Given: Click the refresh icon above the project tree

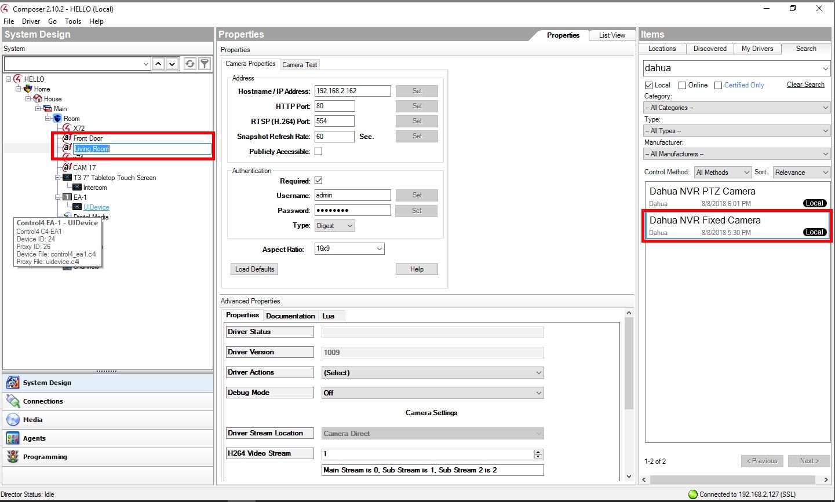Looking at the screenshot, I should (x=190, y=64).
